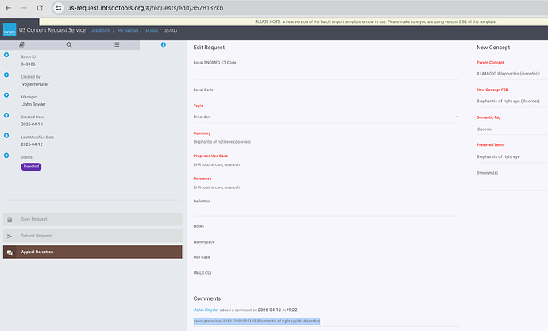Open the My Batches breadcrumb
Image resolution: width=548 pixels, height=331 pixels.
tap(128, 30)
